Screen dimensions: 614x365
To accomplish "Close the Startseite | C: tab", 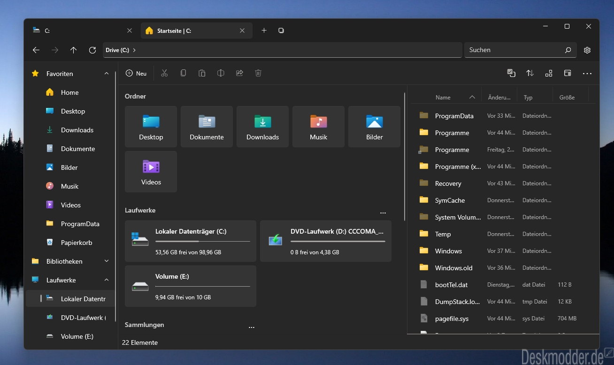I will (x=242, y=30).
